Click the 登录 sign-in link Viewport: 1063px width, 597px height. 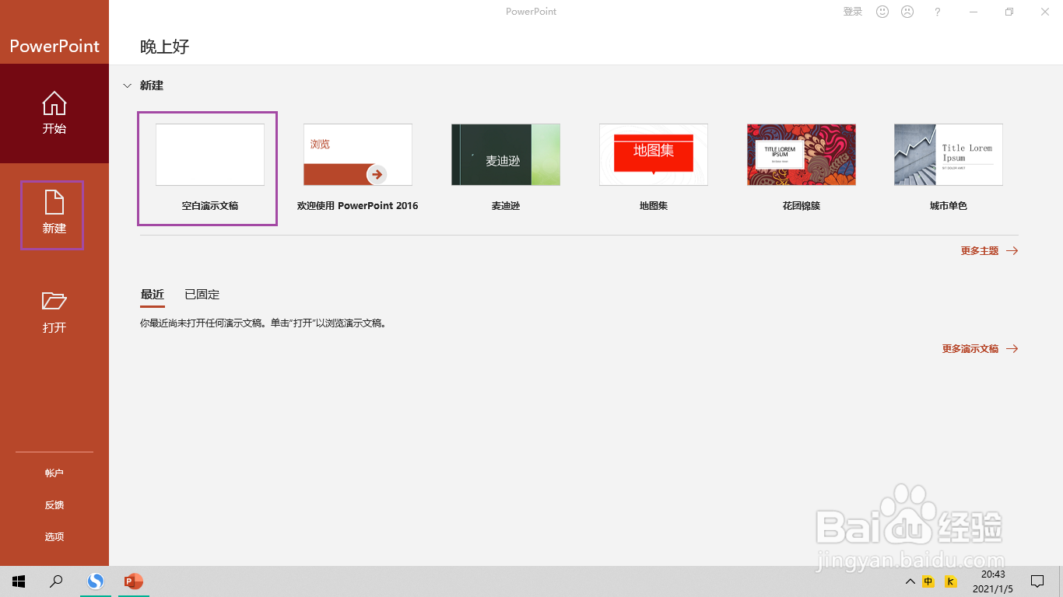853,12
